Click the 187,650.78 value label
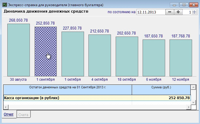Screen dimensions: 200x124 [x=153, y=36]
